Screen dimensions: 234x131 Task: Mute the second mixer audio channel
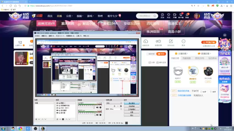pyautogui.click(x=97, y=115)
